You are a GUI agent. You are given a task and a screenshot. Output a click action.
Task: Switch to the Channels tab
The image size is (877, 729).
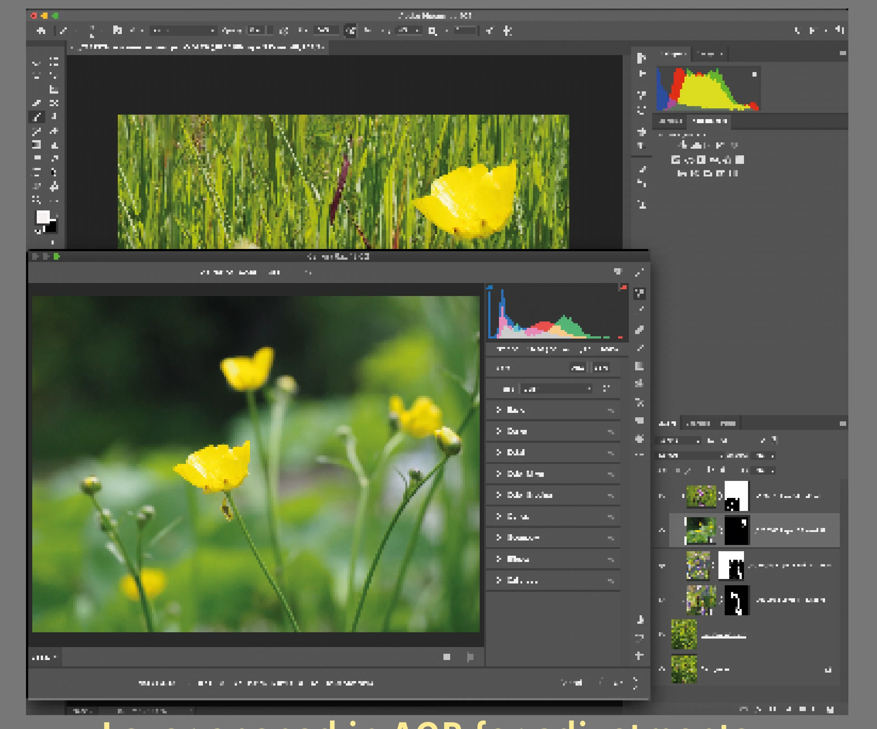click(698, 423)
